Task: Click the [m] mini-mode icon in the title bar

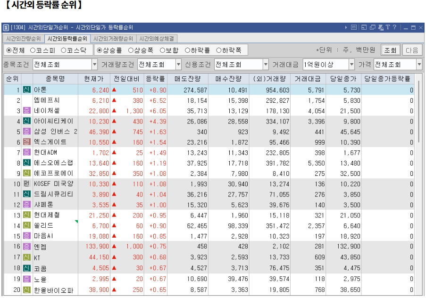Action: tap(355, 27)
